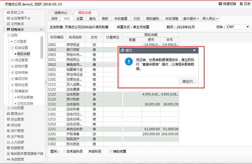This screenshot has width=252, height=164.
Task: Collapse the 账簿查询 tree node
Action: 12,91
